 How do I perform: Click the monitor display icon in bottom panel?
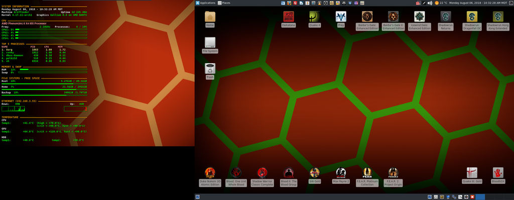point(448,197)
